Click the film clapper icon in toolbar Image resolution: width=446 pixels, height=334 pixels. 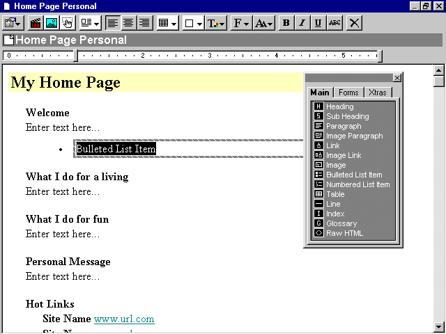[x=36, y=23]
